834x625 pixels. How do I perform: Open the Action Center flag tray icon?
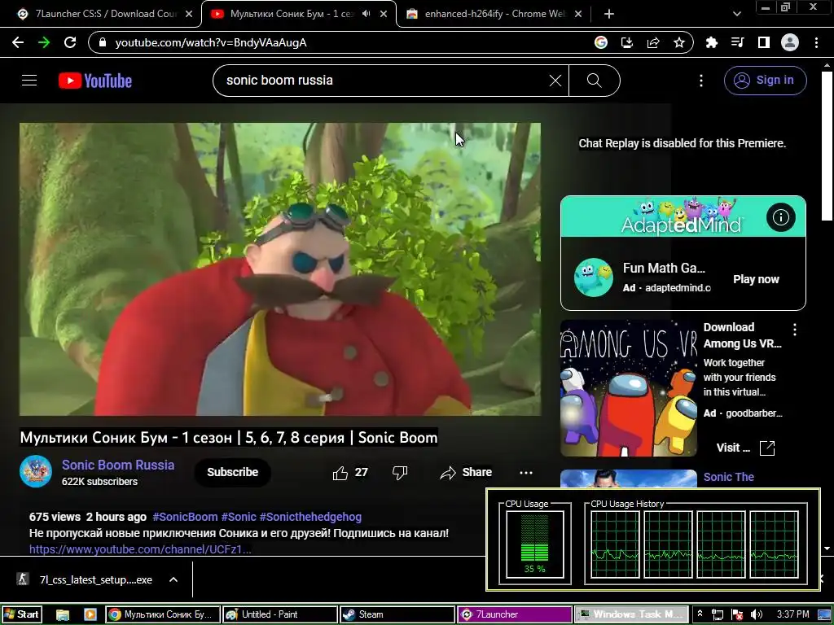pos(737,615)
